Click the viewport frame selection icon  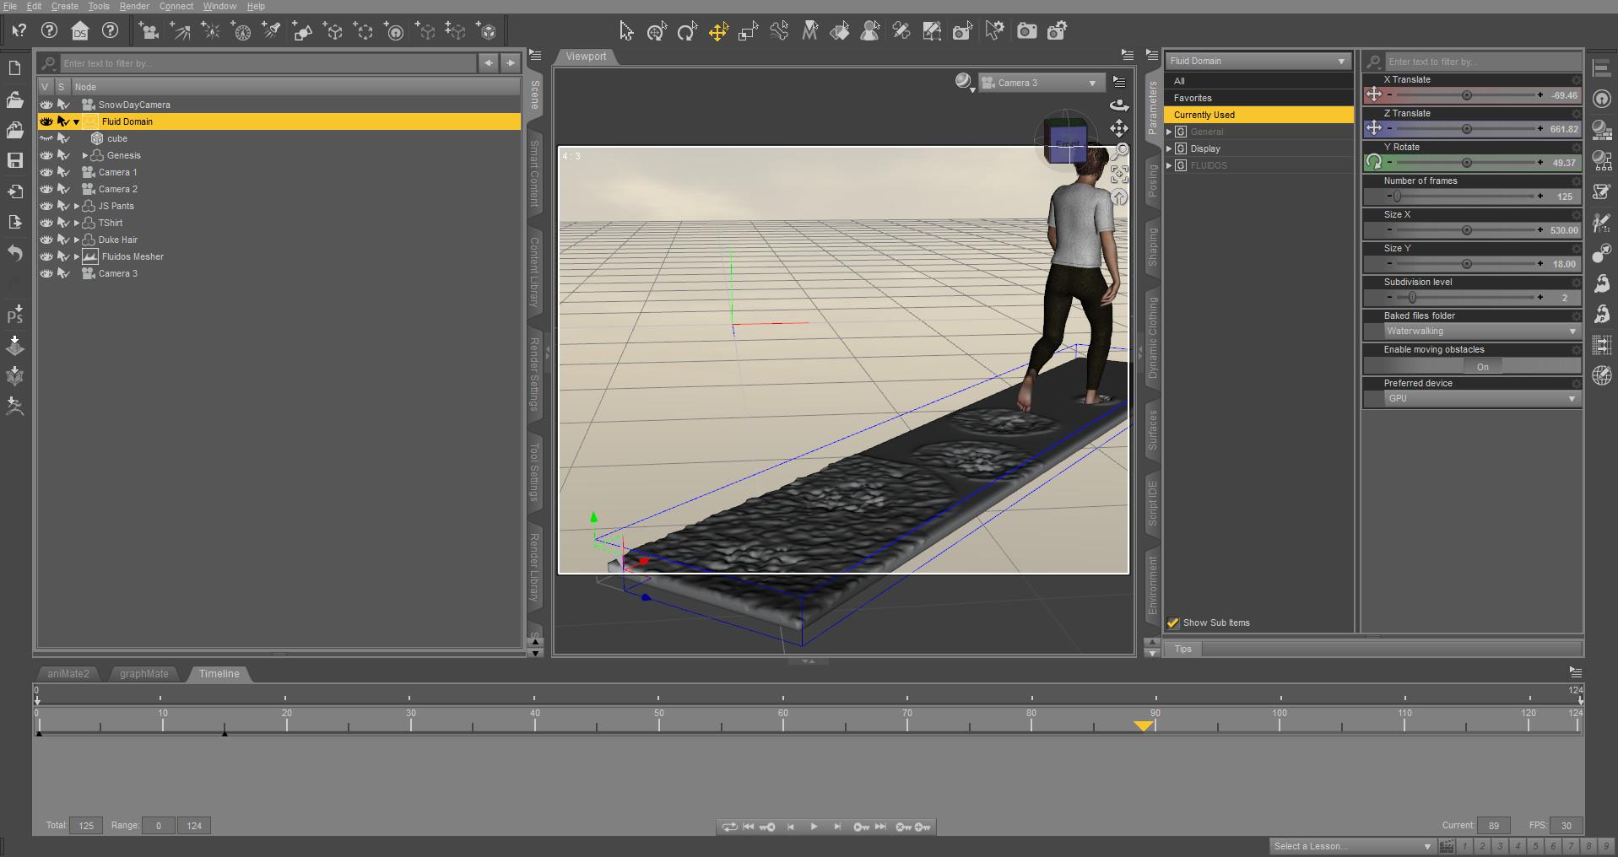point(1119,175)
